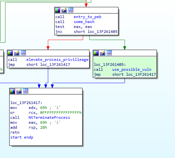The image size is (175, 158).
Task: Select use_possible_vuln call target
Action: point(132,69)
